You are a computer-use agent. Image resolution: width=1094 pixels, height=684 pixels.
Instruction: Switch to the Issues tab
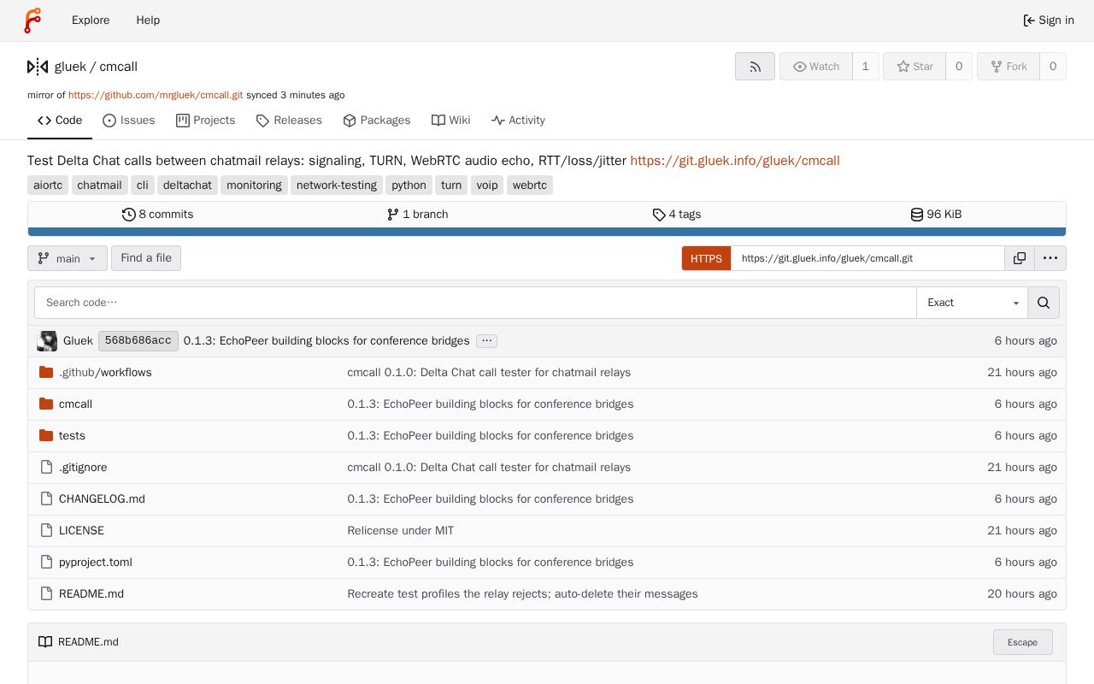click(129, 121)
